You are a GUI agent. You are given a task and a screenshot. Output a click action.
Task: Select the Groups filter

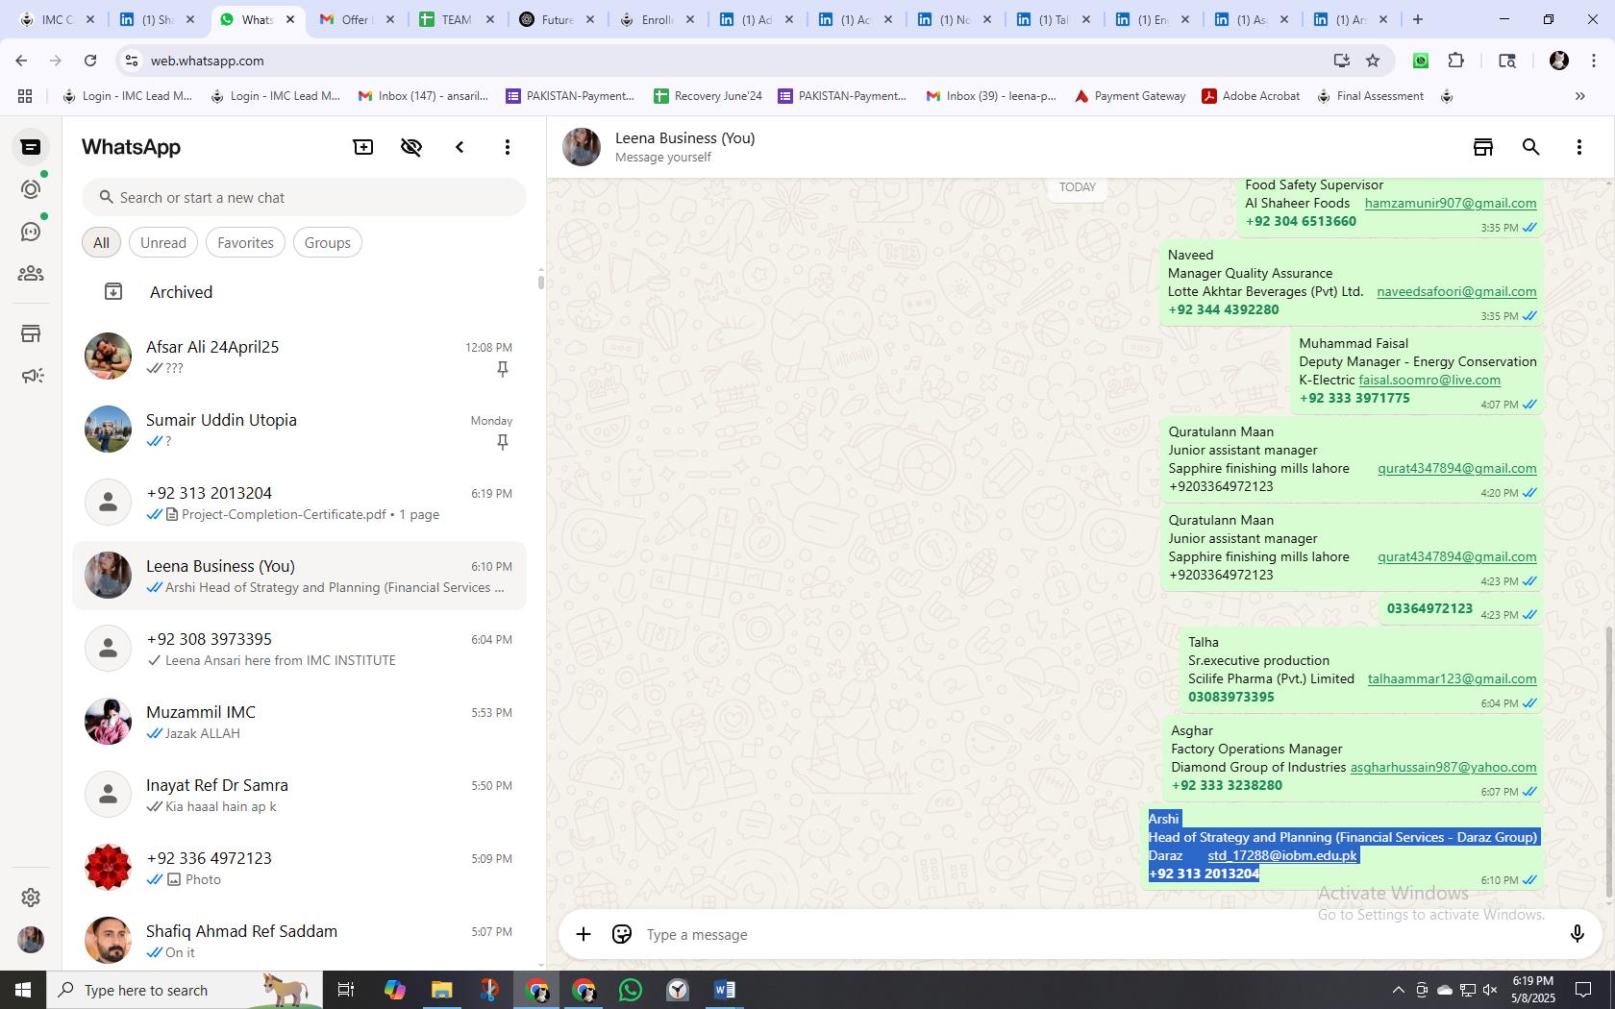[327, 243]
